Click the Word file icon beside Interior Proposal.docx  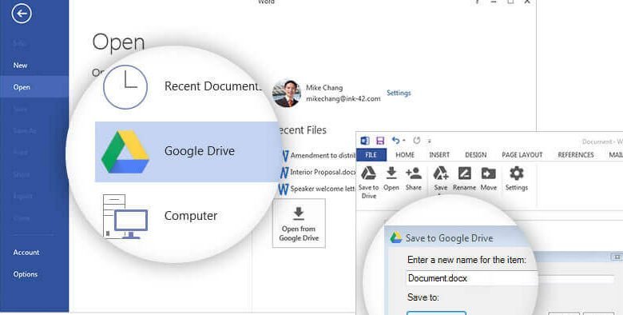point(284,172)
